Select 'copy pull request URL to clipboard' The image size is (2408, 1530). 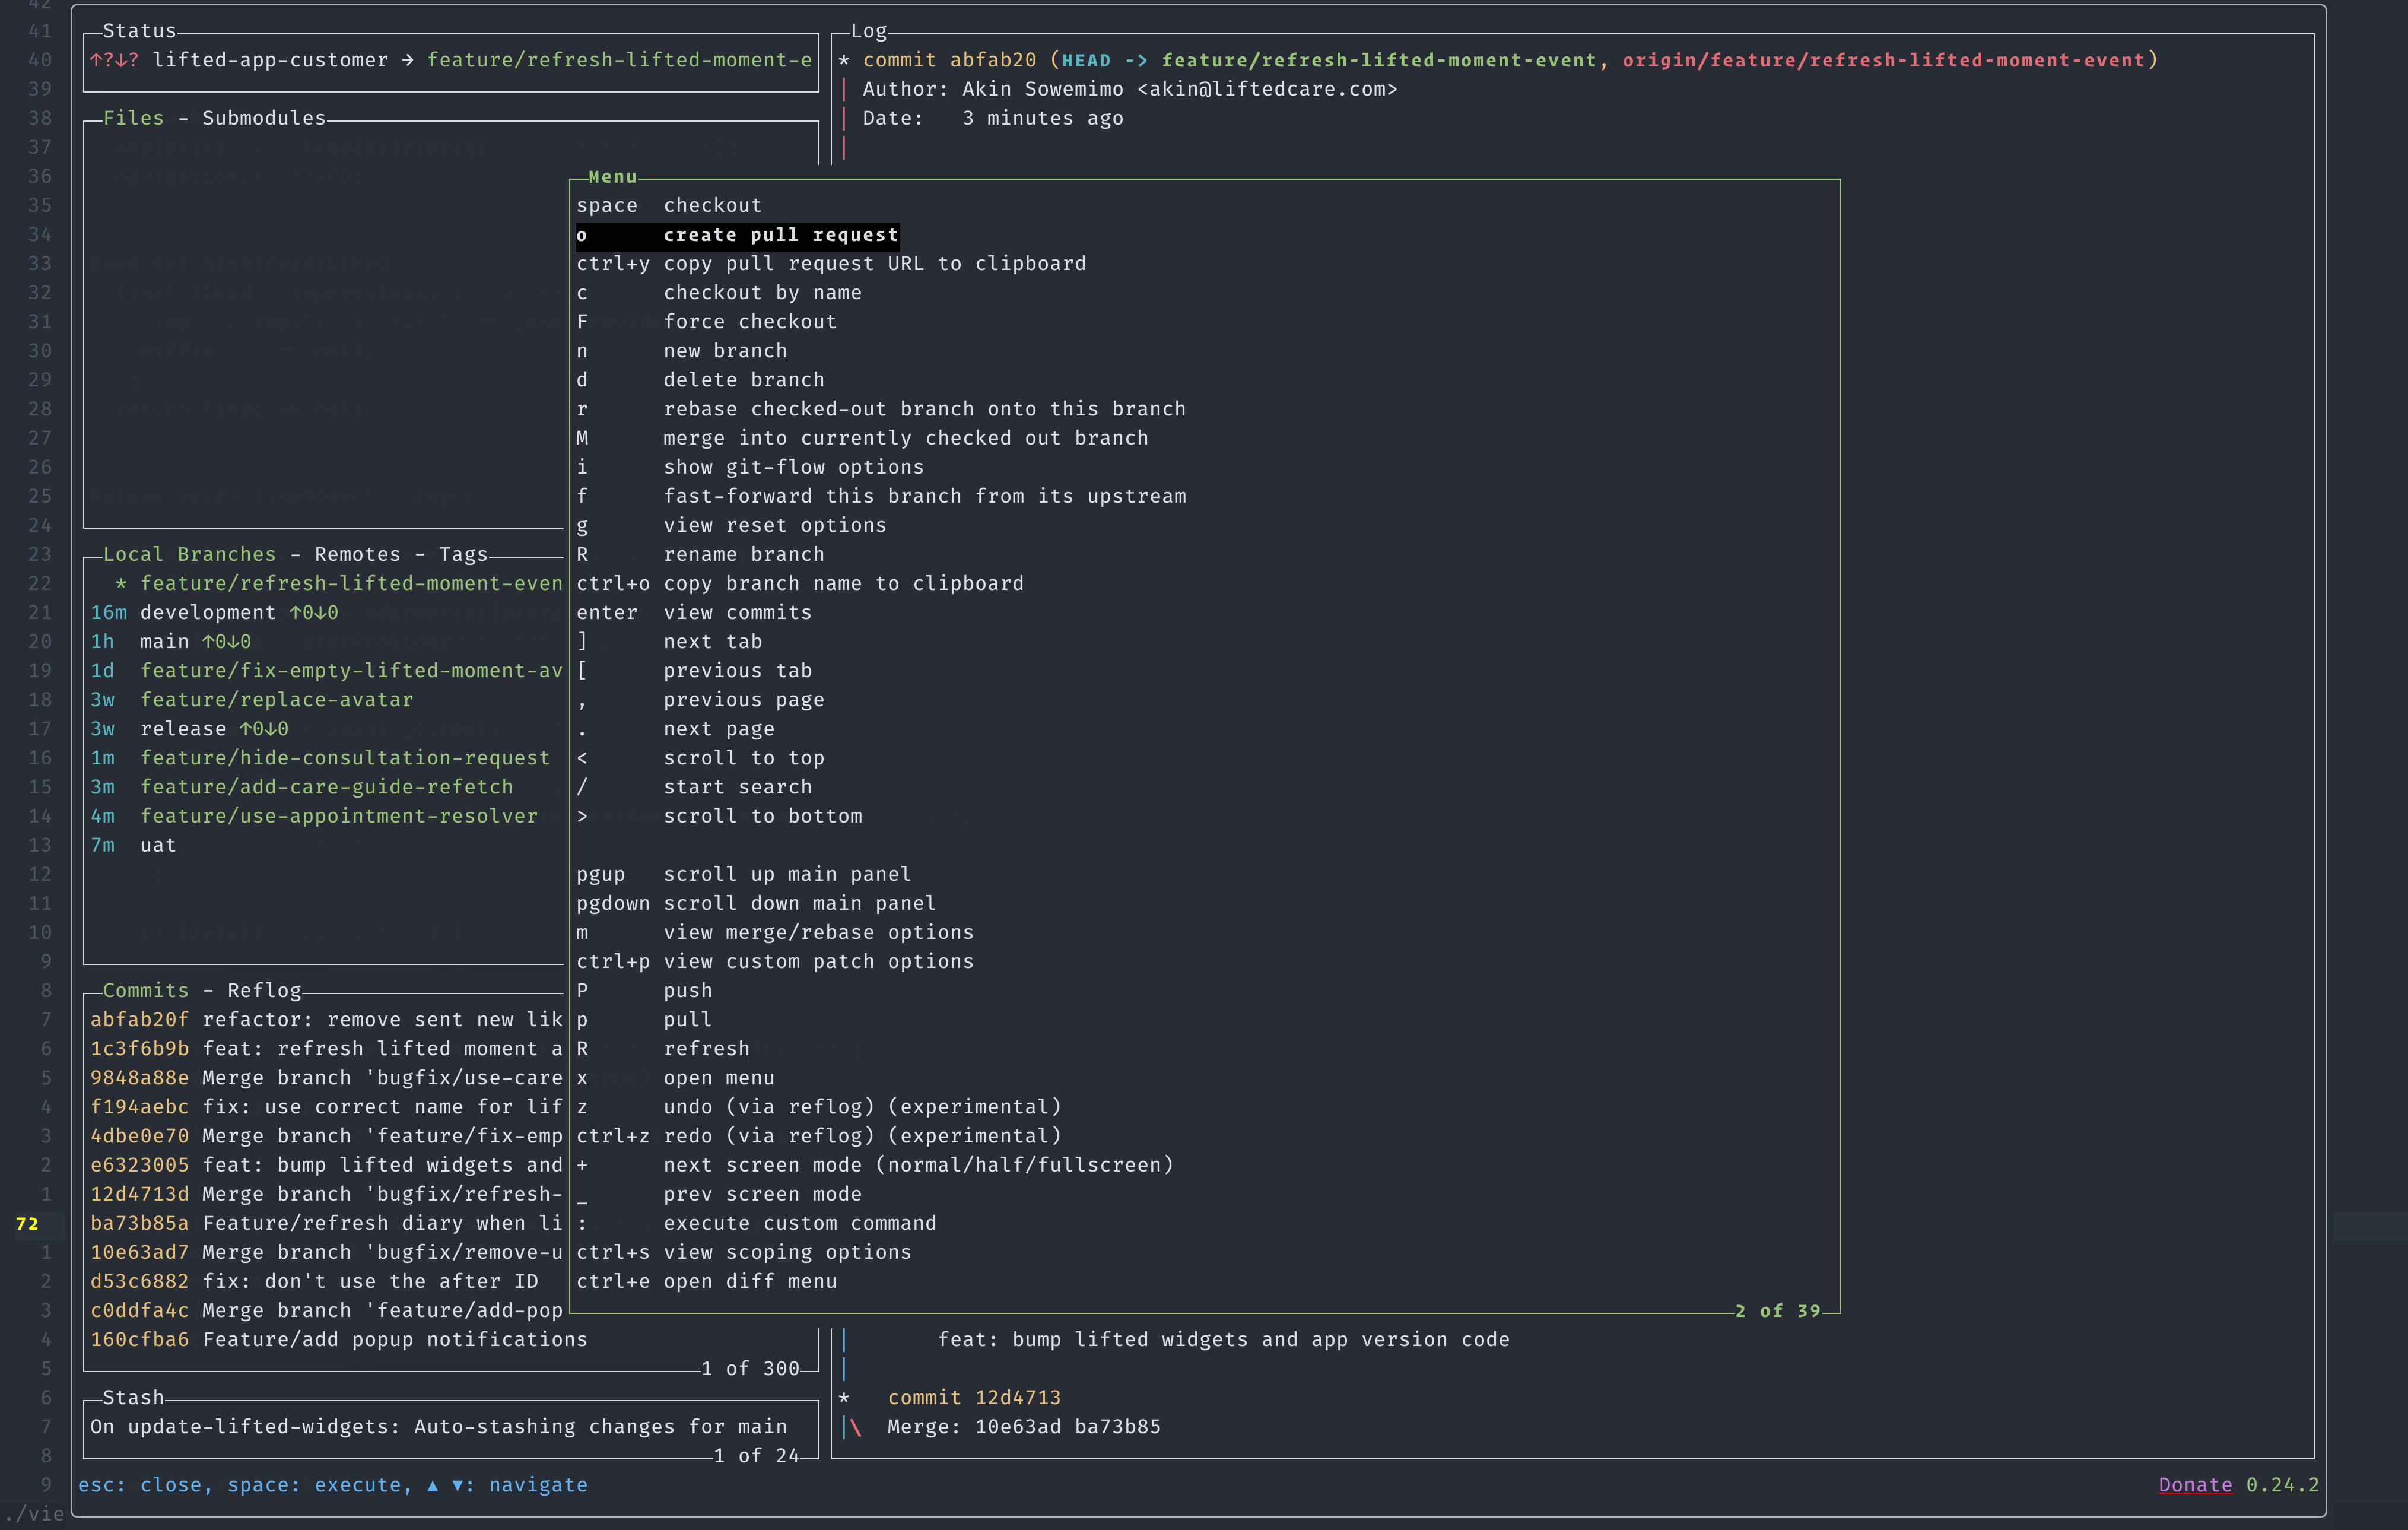[x=875, y=263]
